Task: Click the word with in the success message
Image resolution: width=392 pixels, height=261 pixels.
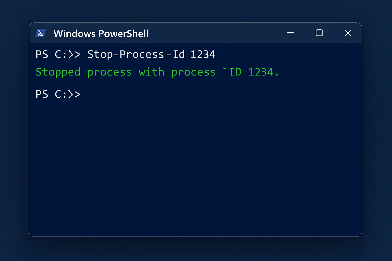Action: [151, 72]
